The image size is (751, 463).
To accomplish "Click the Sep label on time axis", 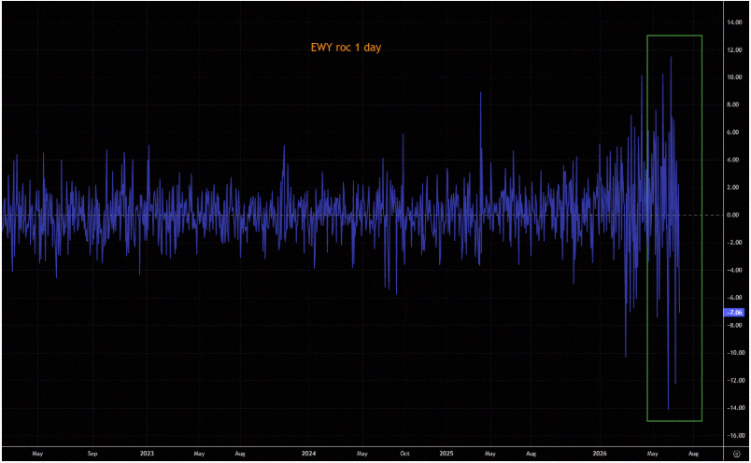I will coord(92,454).
